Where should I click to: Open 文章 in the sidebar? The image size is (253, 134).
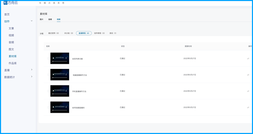(11, 28)
